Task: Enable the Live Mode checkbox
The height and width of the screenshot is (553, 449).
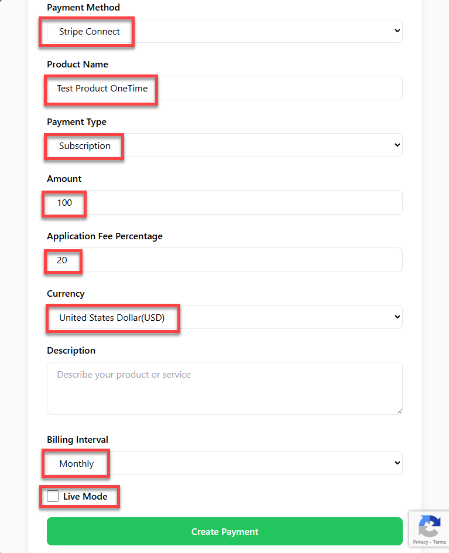Action: [53, 497]
